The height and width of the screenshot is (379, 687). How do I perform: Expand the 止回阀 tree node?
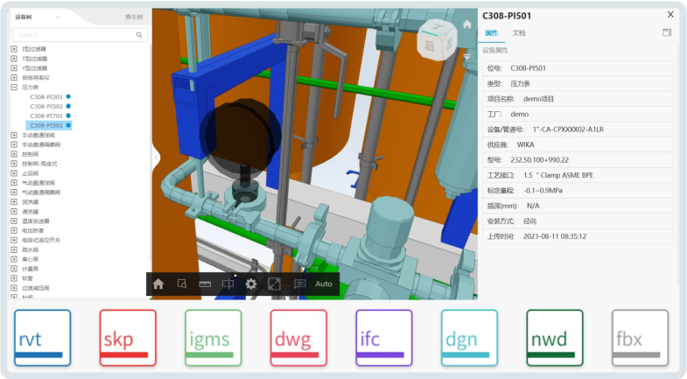click(x=14, y=172)
